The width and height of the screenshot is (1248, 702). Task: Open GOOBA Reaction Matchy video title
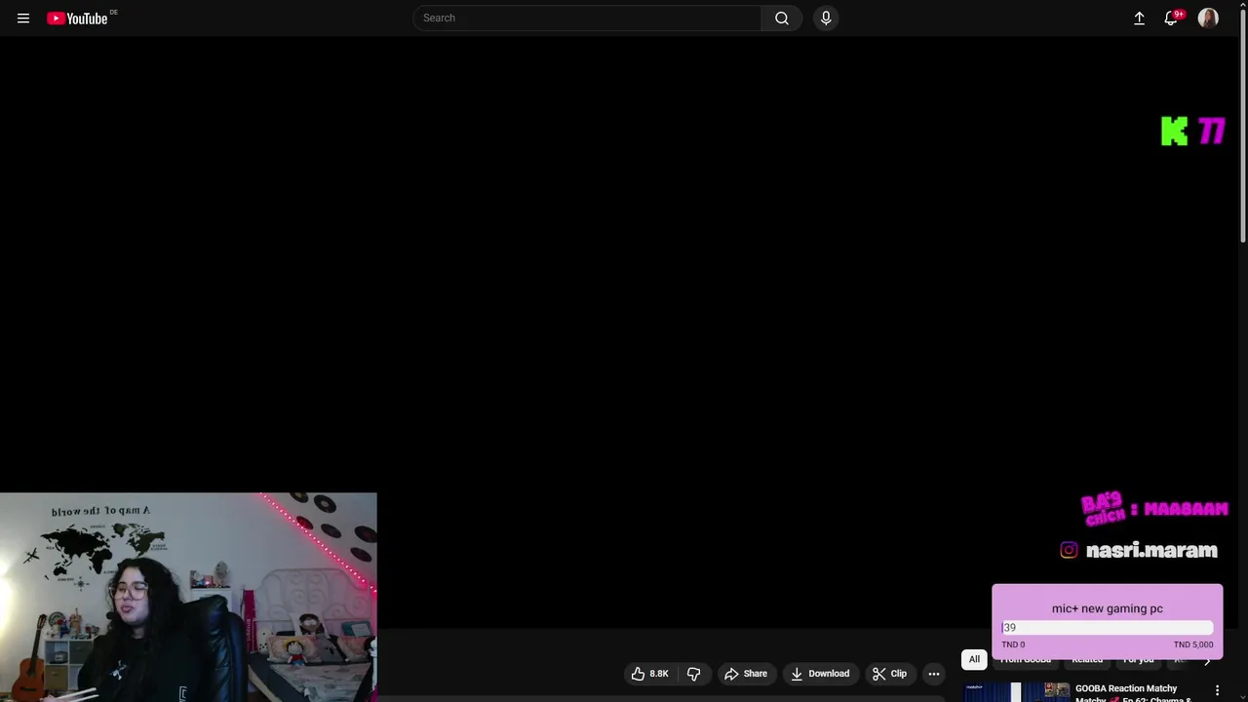point(1133,693)
